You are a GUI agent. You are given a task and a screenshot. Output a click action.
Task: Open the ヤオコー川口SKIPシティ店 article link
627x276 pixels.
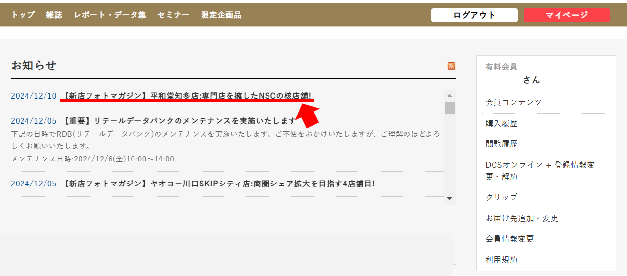tap(218, 184)
